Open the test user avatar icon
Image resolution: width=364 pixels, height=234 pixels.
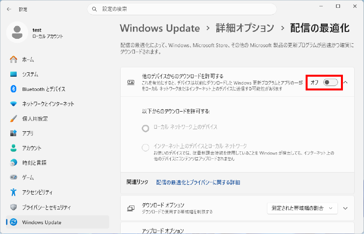17,32
